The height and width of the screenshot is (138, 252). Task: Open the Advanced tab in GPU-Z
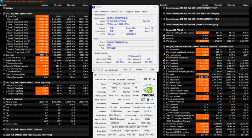tap(121, 80)
